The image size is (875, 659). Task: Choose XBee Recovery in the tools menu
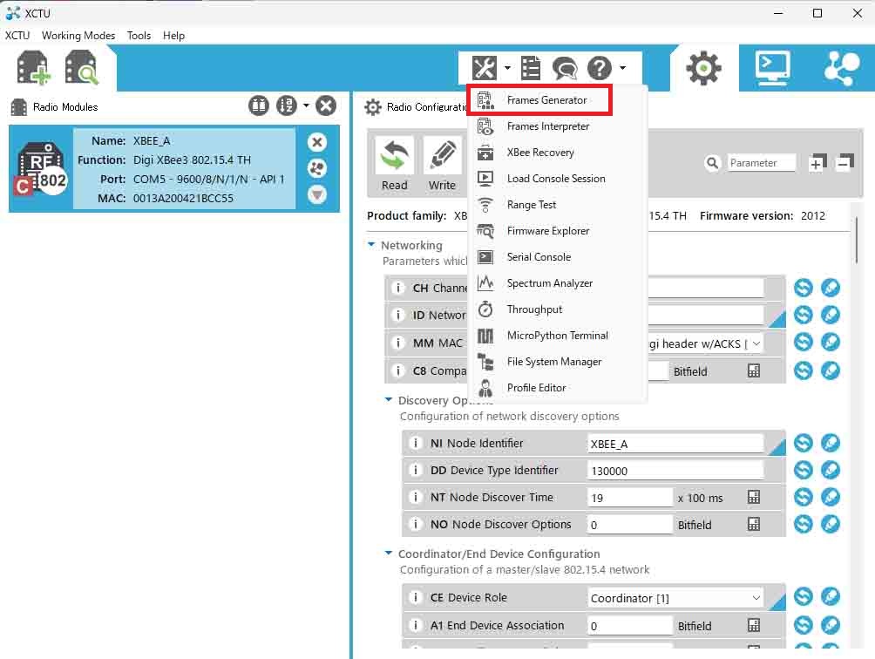[557, 153]
